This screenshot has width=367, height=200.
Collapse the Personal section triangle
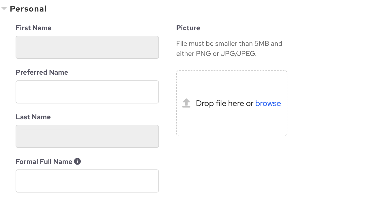[x=4, y=9]
